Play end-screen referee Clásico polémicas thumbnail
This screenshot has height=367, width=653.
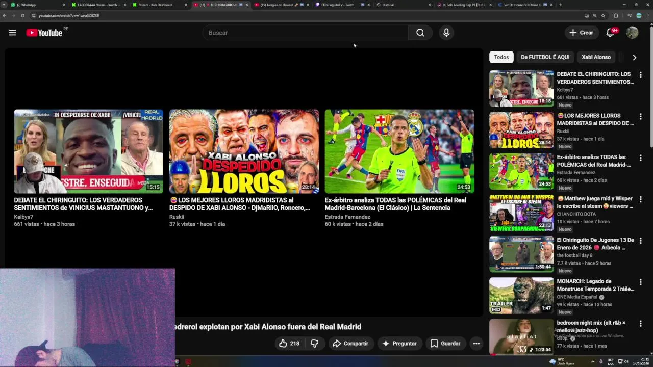[x=399, y=151]
